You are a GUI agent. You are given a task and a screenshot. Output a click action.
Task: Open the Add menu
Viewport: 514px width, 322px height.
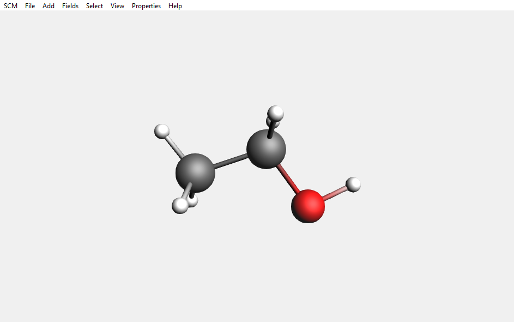[48, 6]
